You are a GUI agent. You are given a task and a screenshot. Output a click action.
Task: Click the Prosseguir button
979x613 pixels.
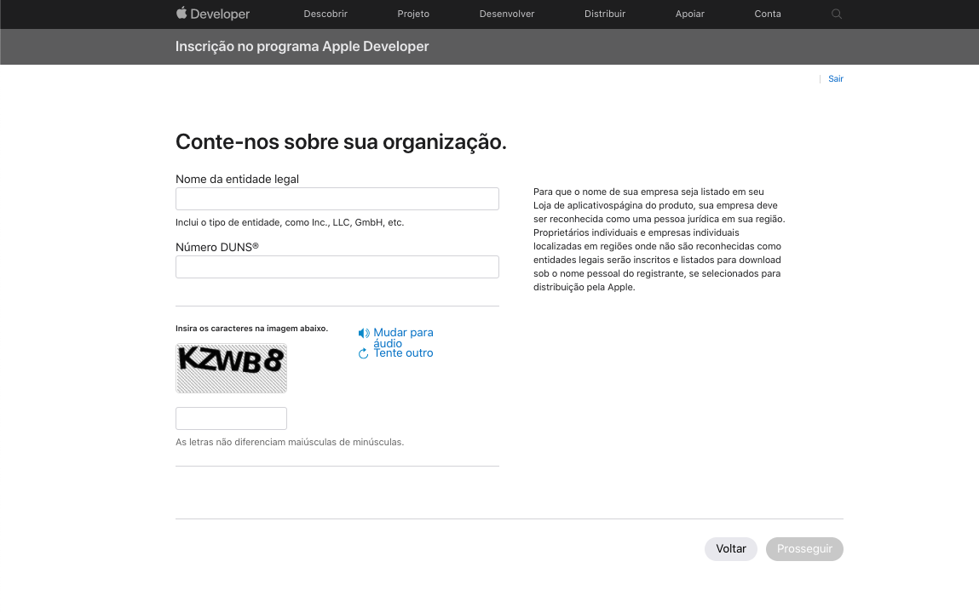tap(803, 549)
